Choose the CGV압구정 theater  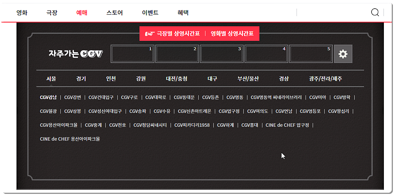(x=229, y=111)
